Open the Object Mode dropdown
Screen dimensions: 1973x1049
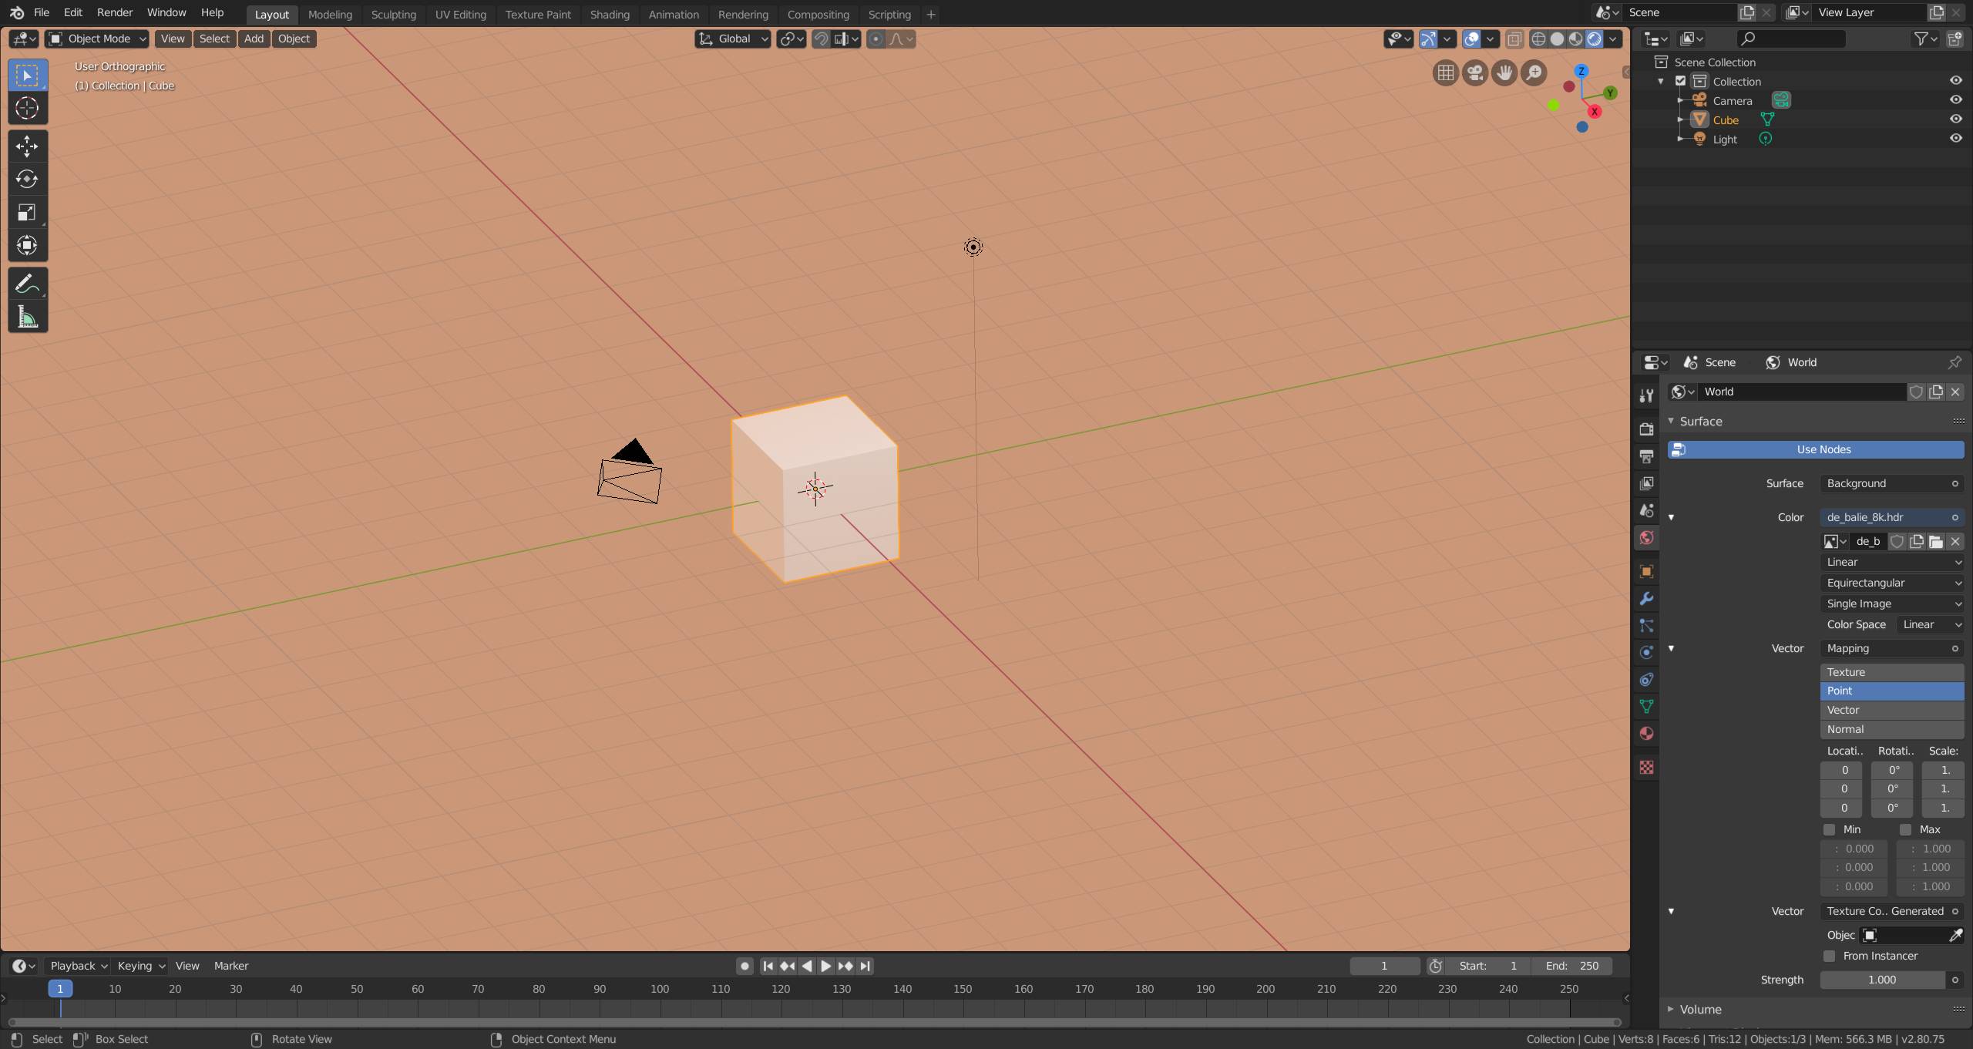point(96,39)
